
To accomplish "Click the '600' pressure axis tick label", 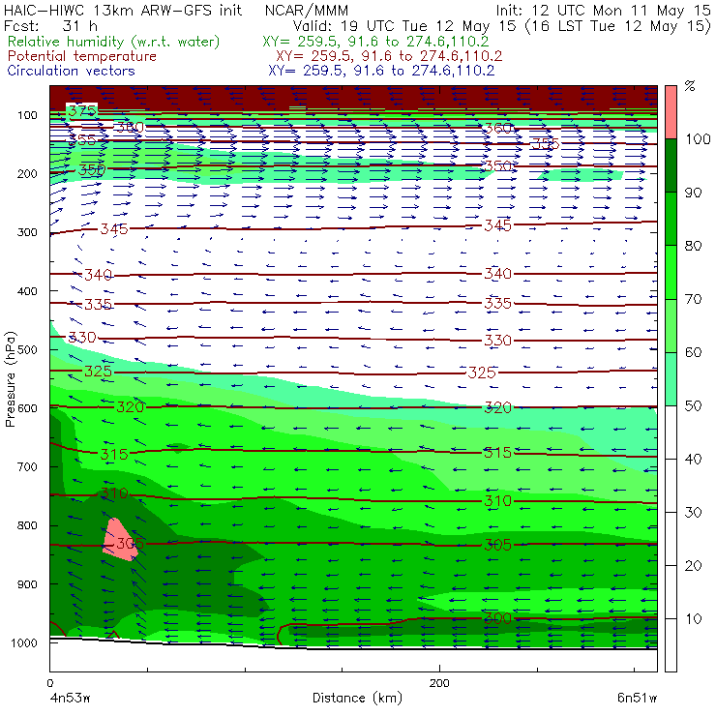I will pyautogui.click(x=27, y=408).
